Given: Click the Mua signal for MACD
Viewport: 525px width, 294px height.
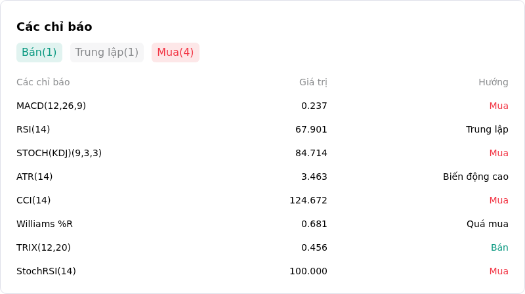Looking at the screenshot, I should click(499, 106).
